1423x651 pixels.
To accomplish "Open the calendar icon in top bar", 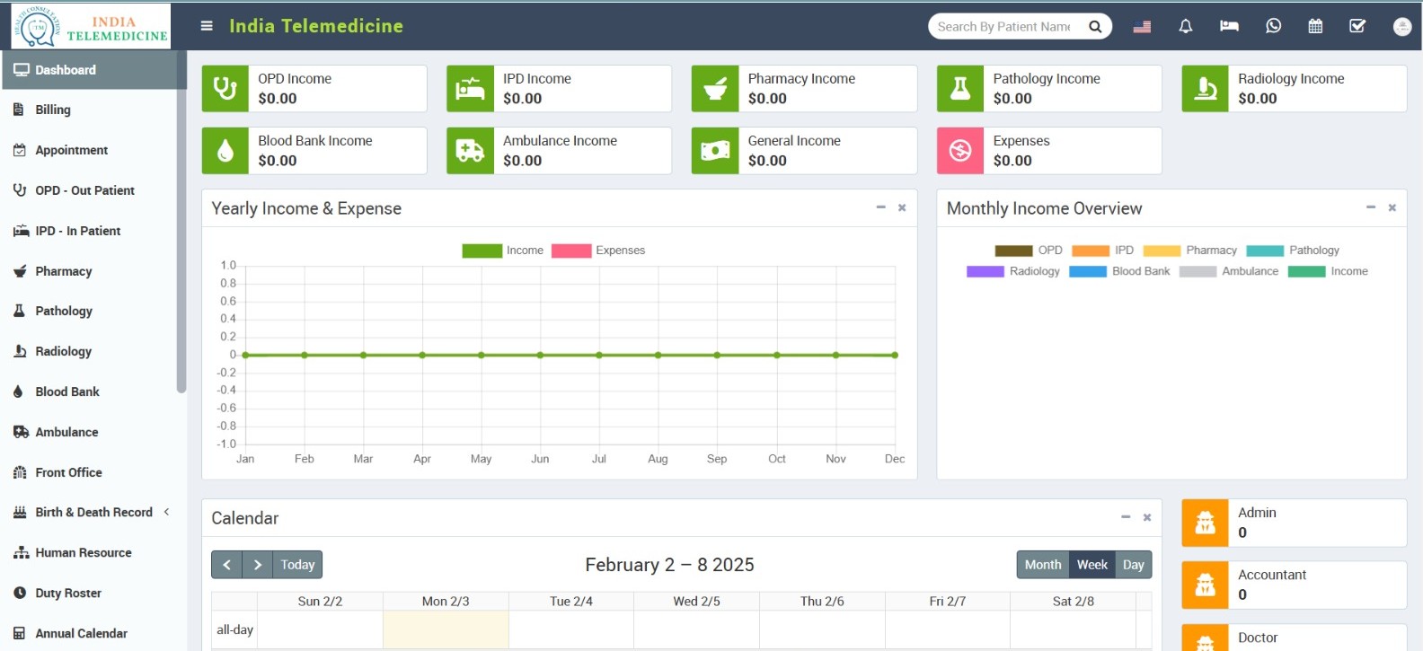I will [x=1315, y=26].
